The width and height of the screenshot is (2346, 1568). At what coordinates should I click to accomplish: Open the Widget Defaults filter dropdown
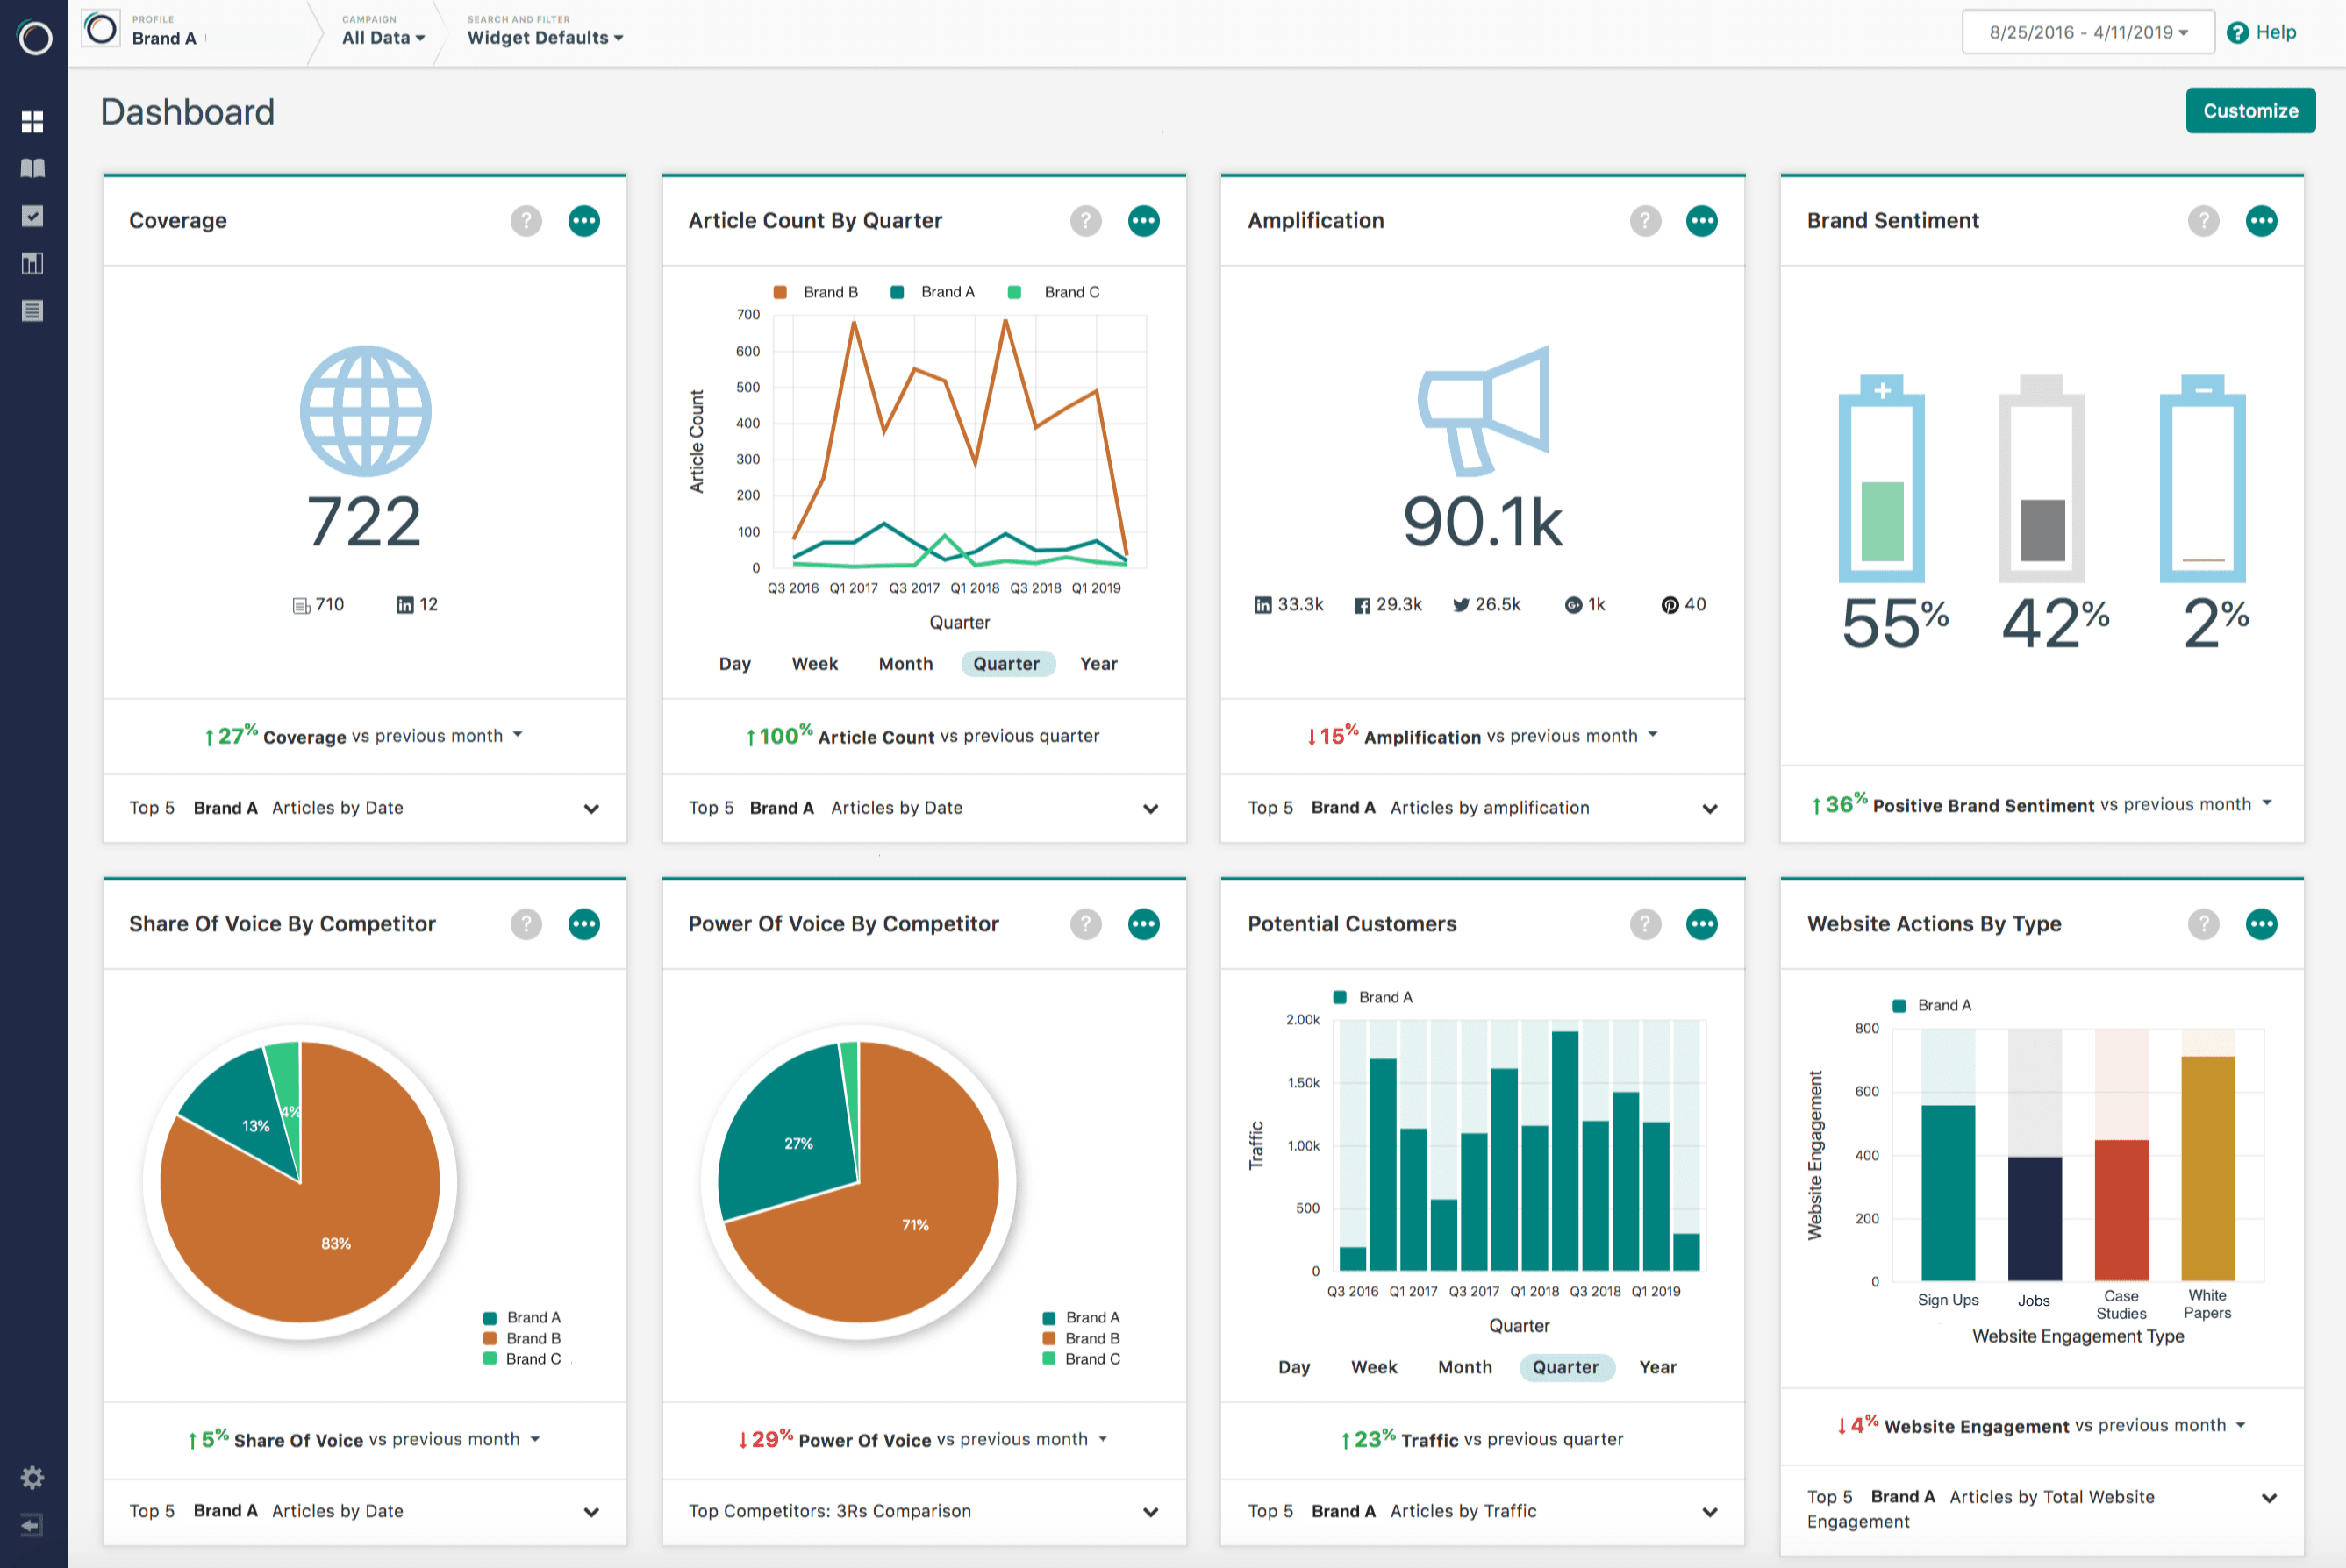point(545,38)
